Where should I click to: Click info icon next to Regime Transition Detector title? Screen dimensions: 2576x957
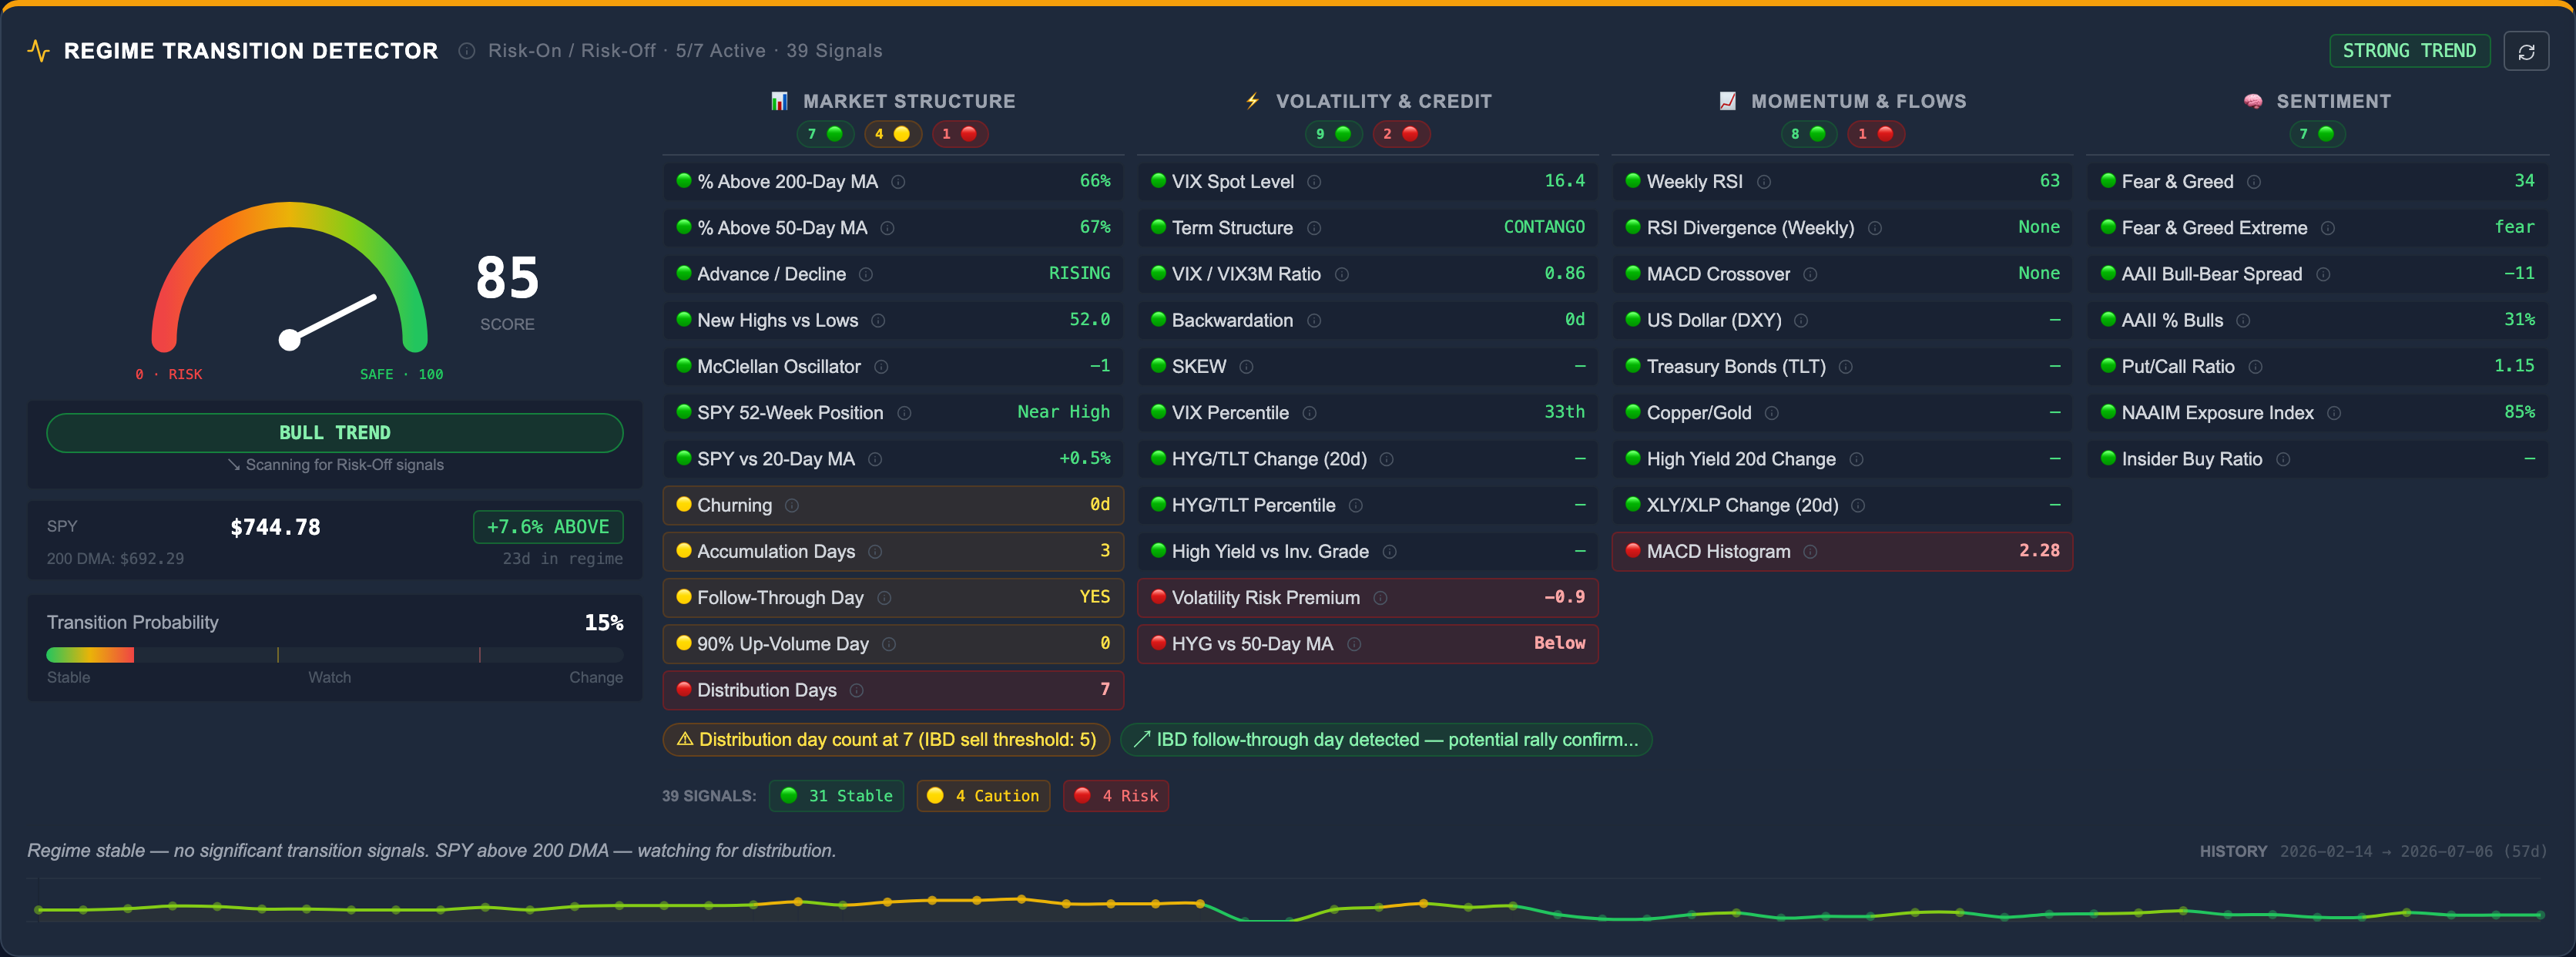[466, 51]
